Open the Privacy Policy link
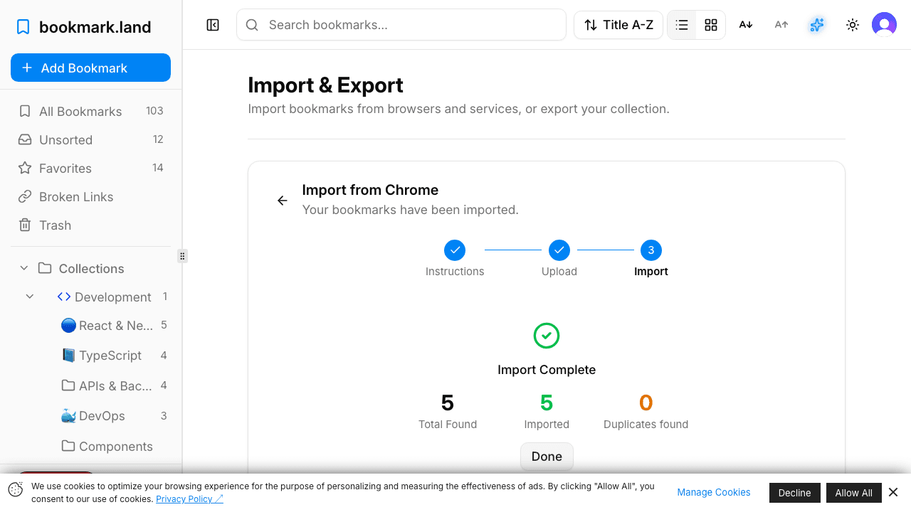 click(189, 499)
